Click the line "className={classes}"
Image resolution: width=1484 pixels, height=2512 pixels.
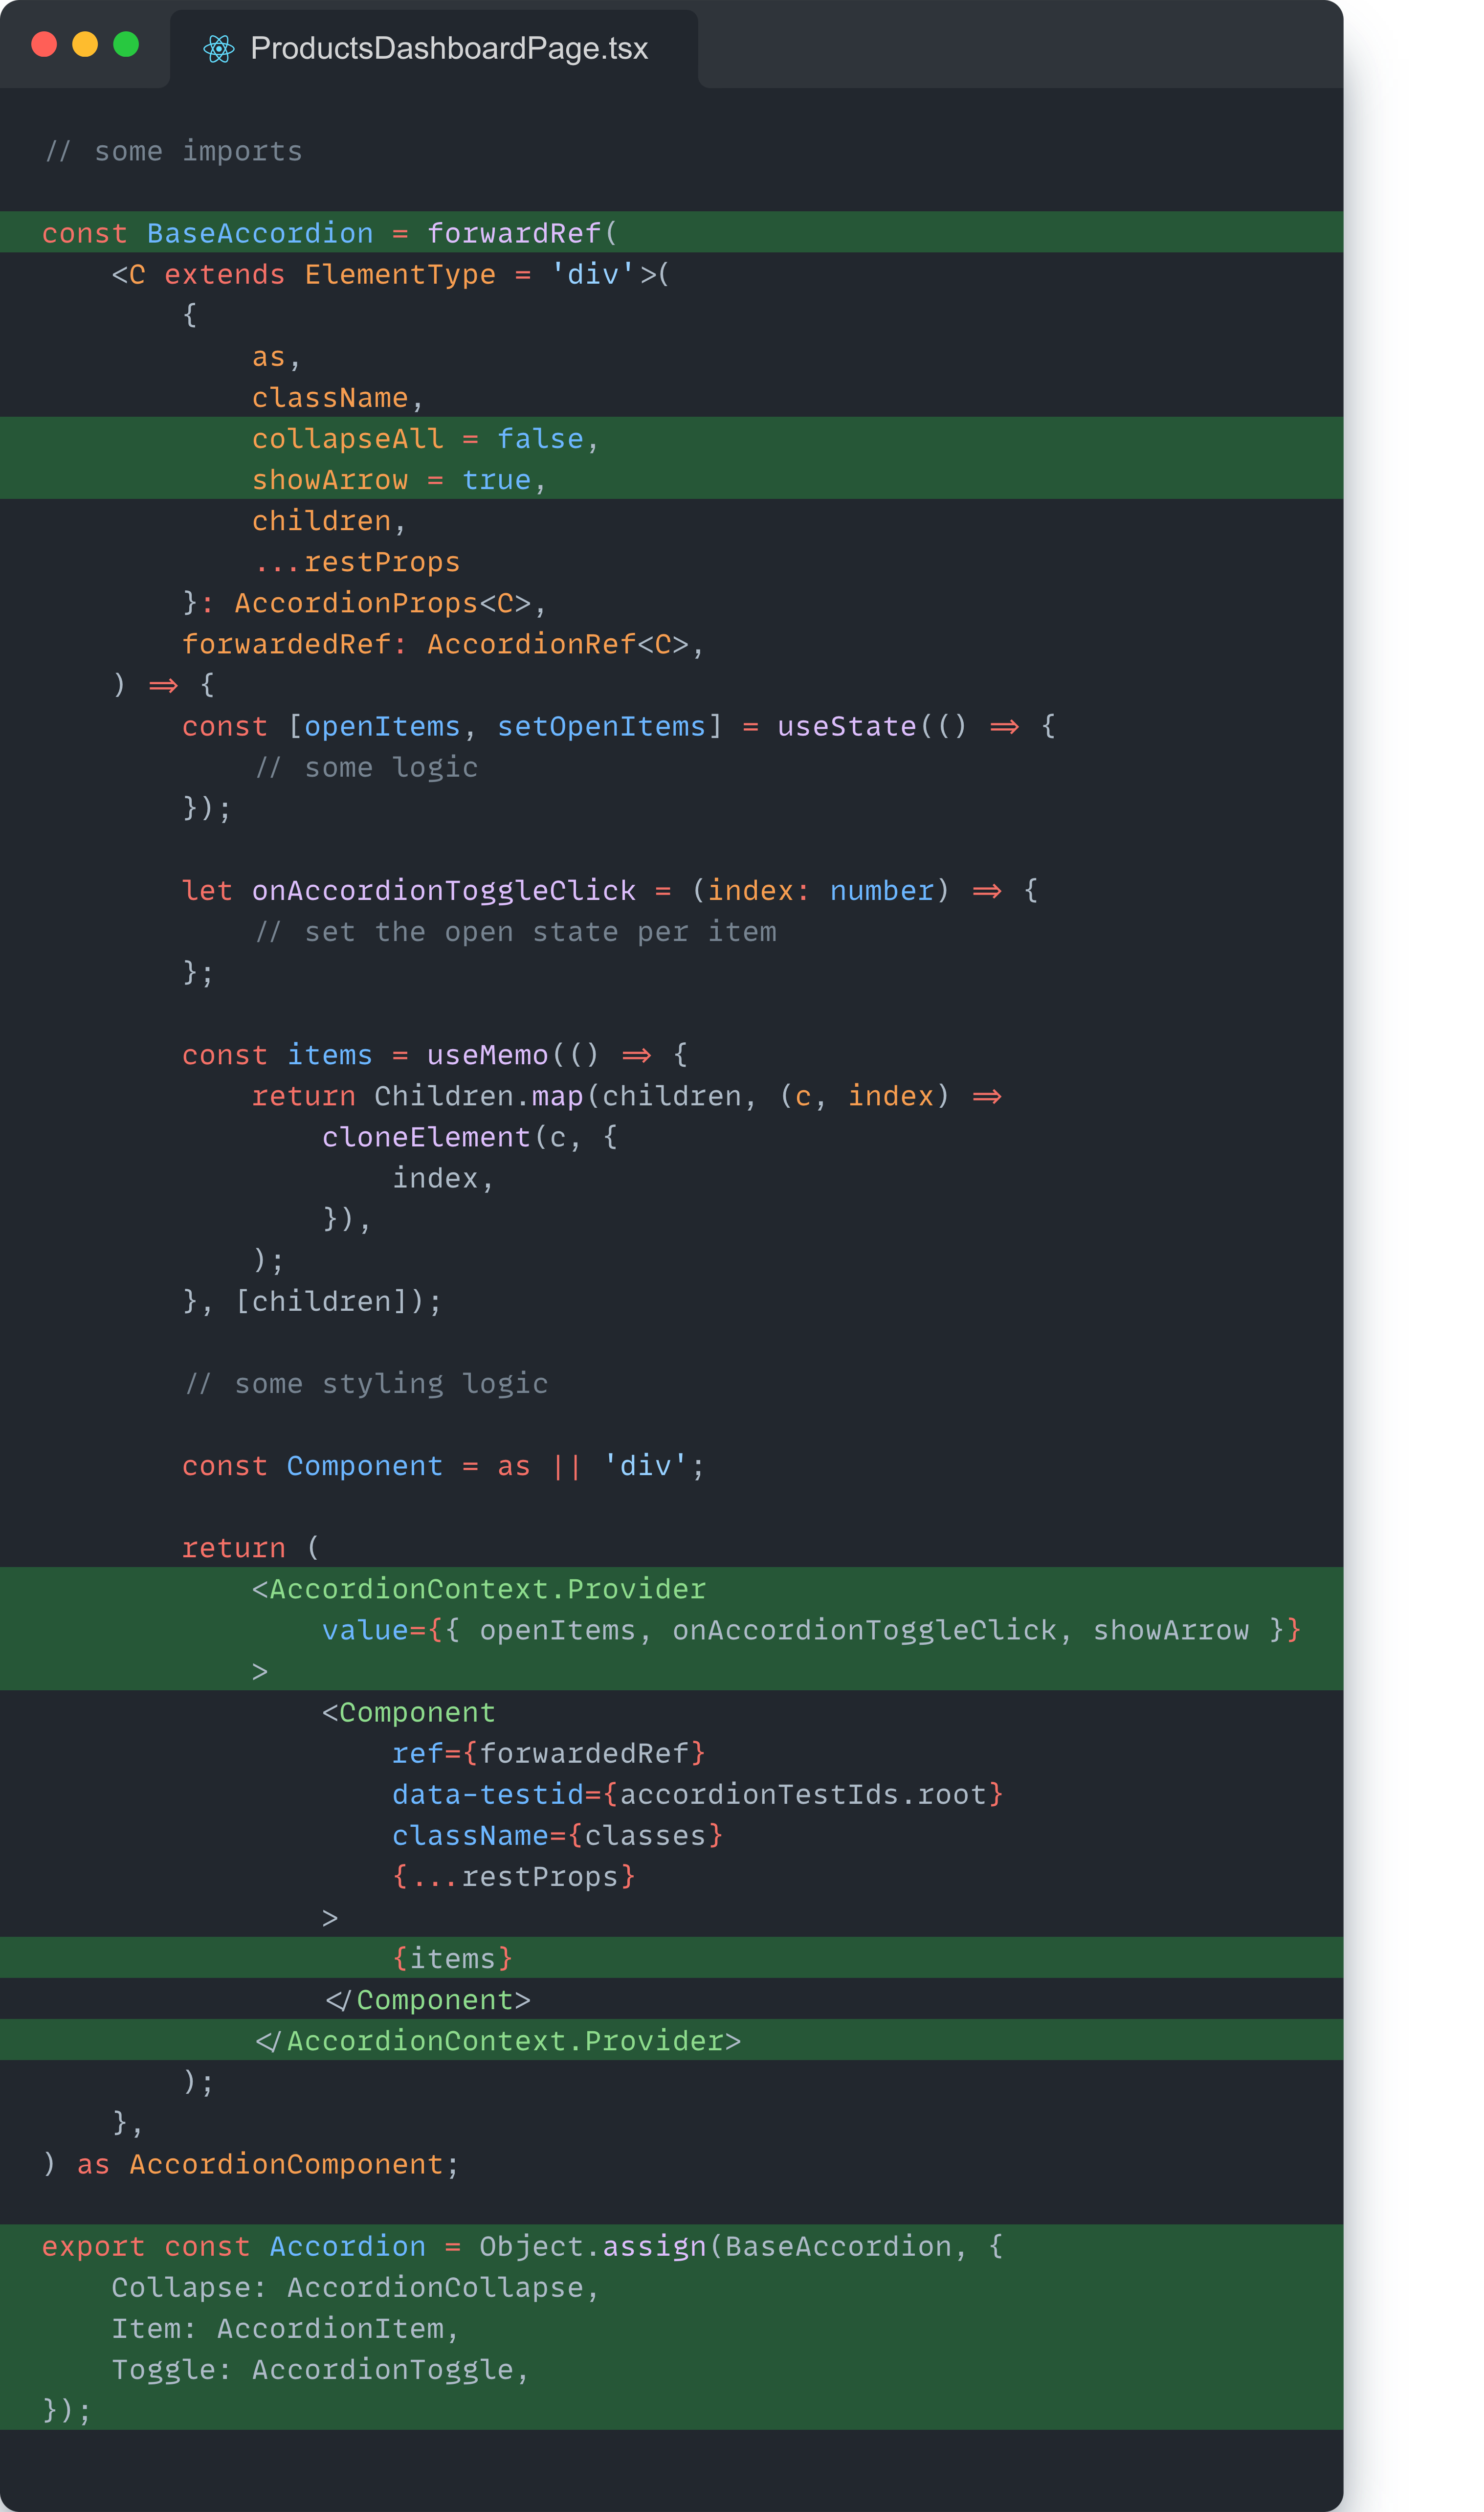point(557,1835)
